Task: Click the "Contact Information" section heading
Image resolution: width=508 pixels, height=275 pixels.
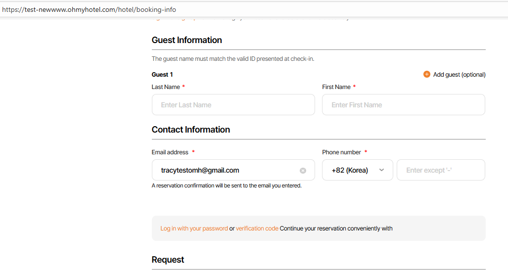Action: tap(190, 130)
